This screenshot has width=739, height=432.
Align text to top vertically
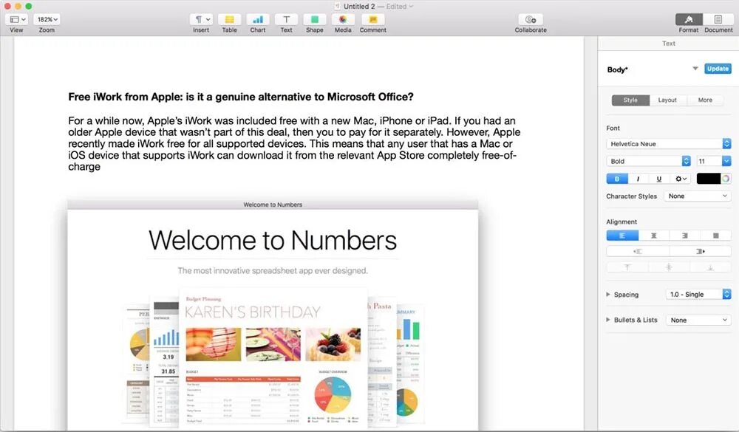pos(627,267)
